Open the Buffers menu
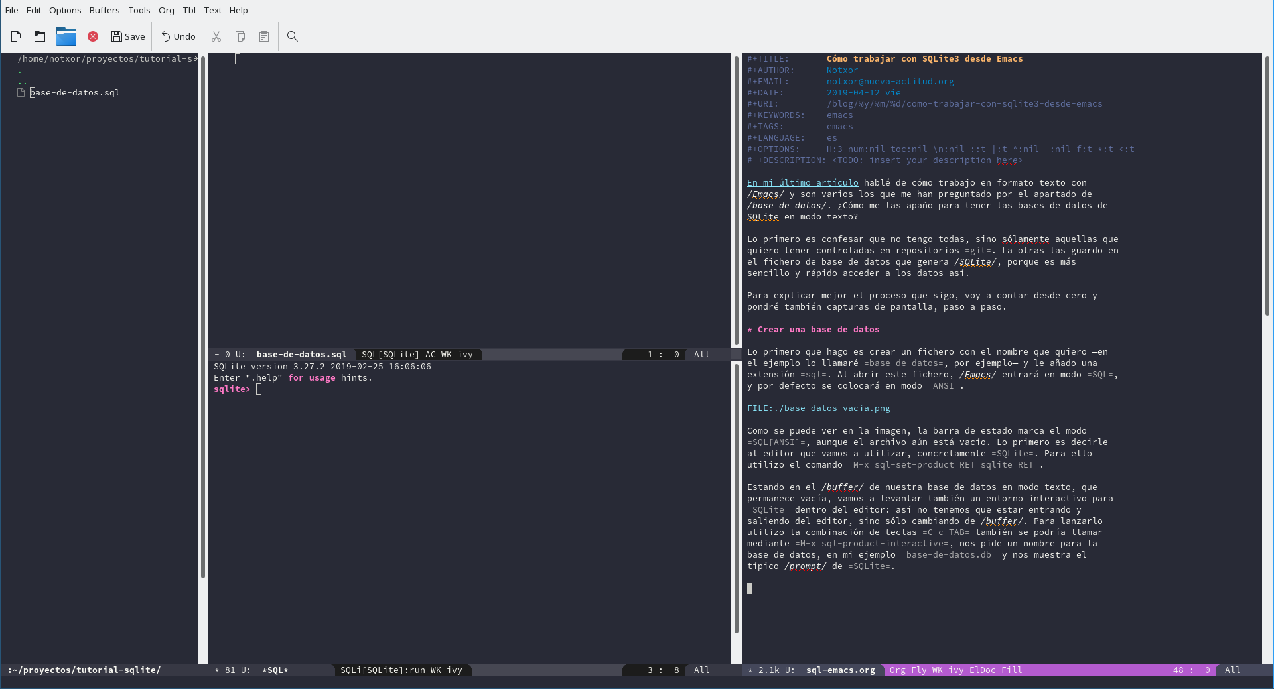1274x689 pixels. pyautogui.click(x=105, y=10)
